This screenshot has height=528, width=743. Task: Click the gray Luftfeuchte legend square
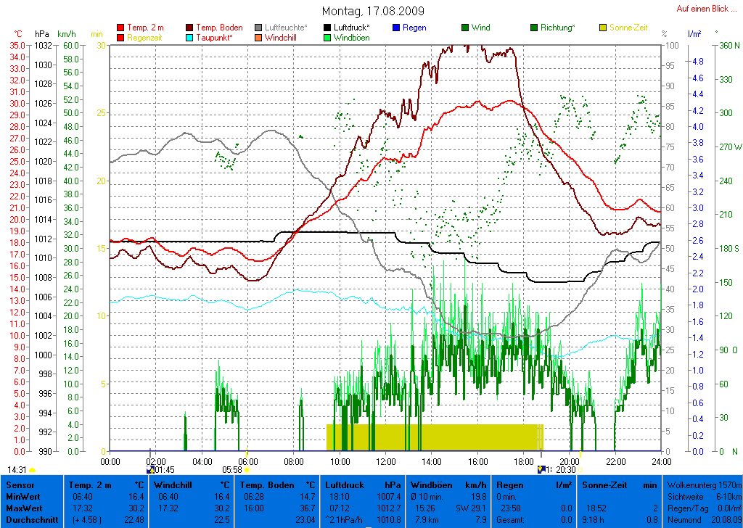259,28
